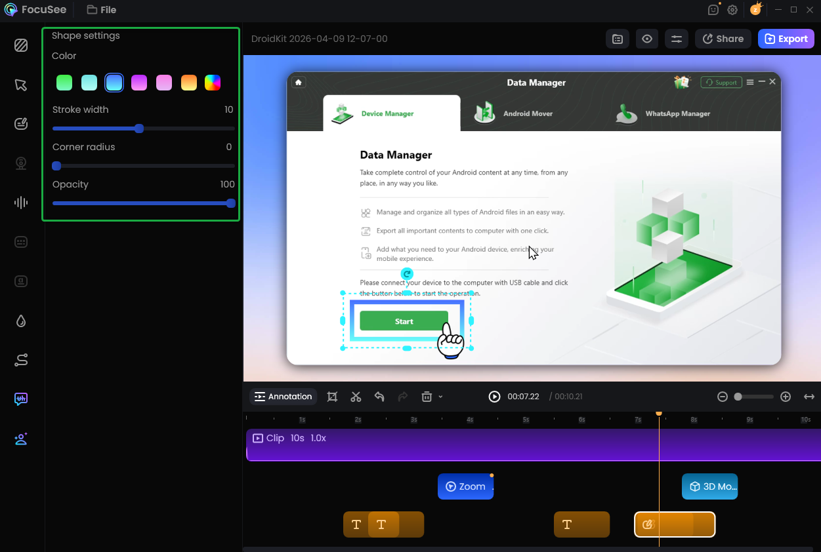
Task: Select the annotation pencil tool in the sidebar
Action: pyautogui.click(x=21, y=123)
